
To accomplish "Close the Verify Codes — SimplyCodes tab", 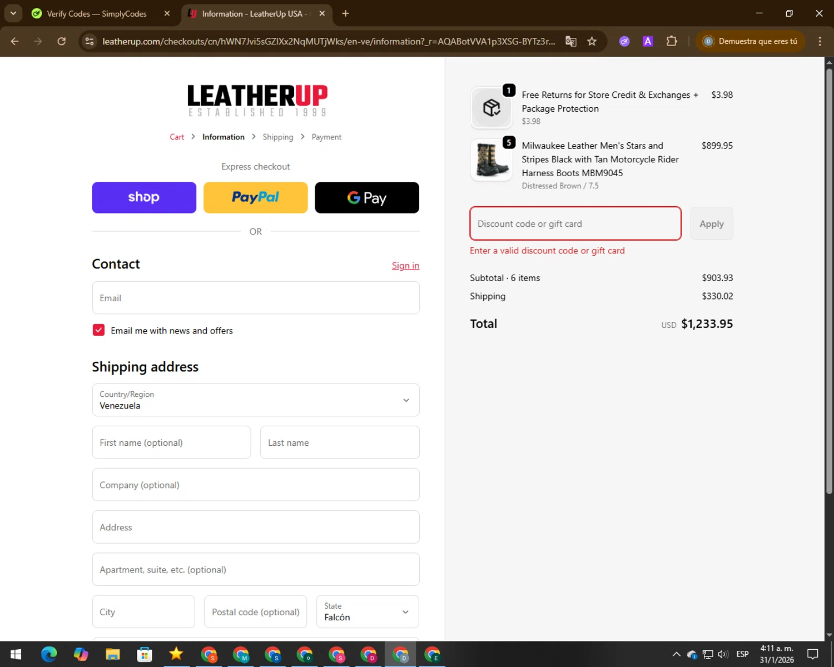I will click(167, 13).
